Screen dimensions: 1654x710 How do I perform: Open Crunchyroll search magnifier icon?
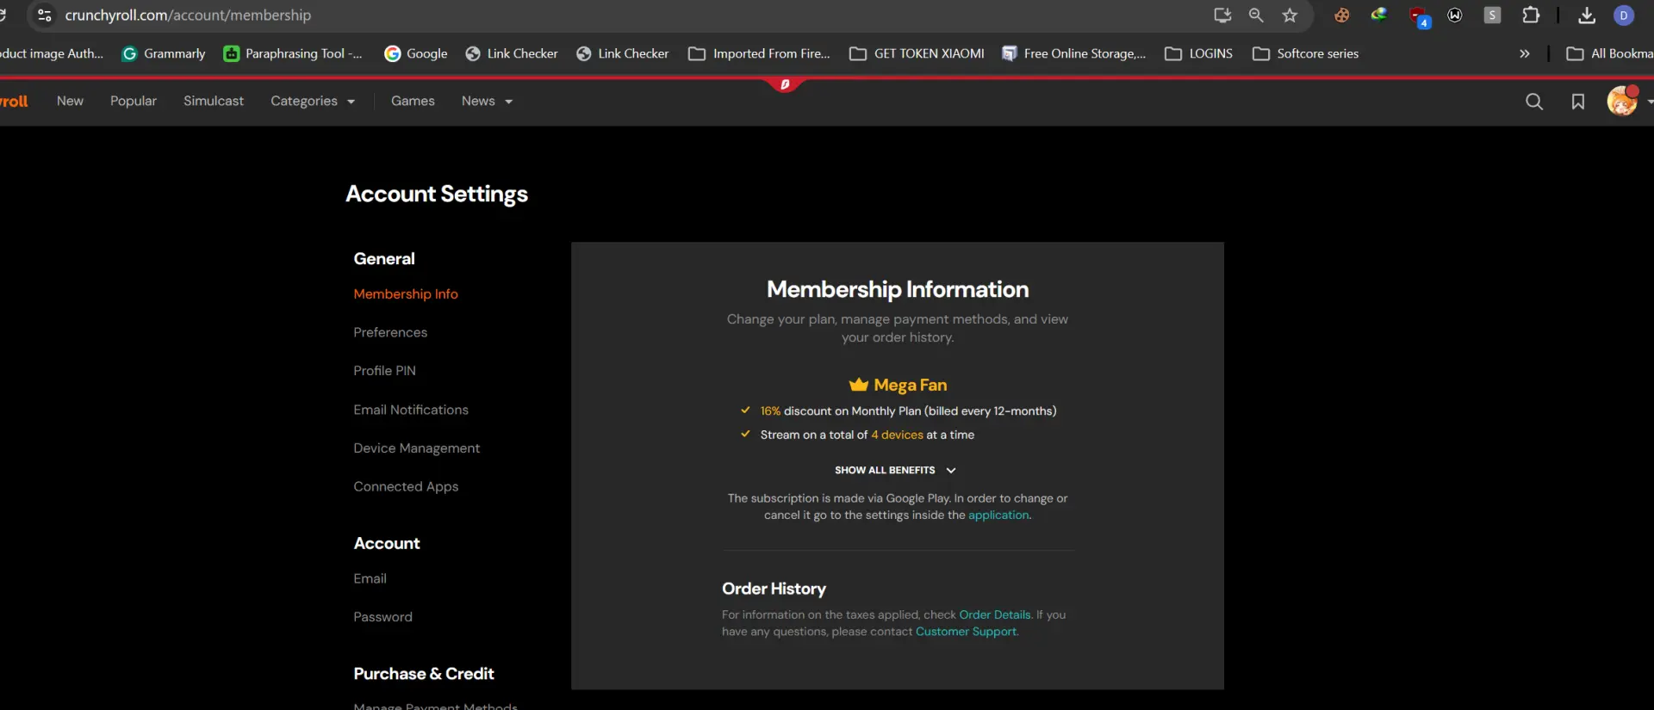(x=1534, y=102)
